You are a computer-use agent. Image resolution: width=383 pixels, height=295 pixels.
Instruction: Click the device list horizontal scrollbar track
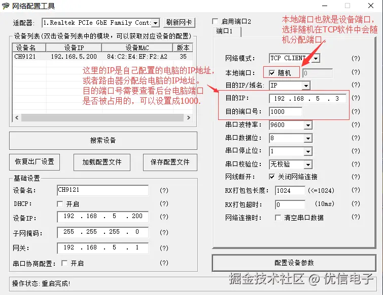102,118
